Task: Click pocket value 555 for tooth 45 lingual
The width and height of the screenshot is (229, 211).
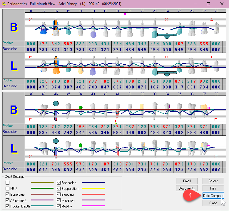Action: 68,164
